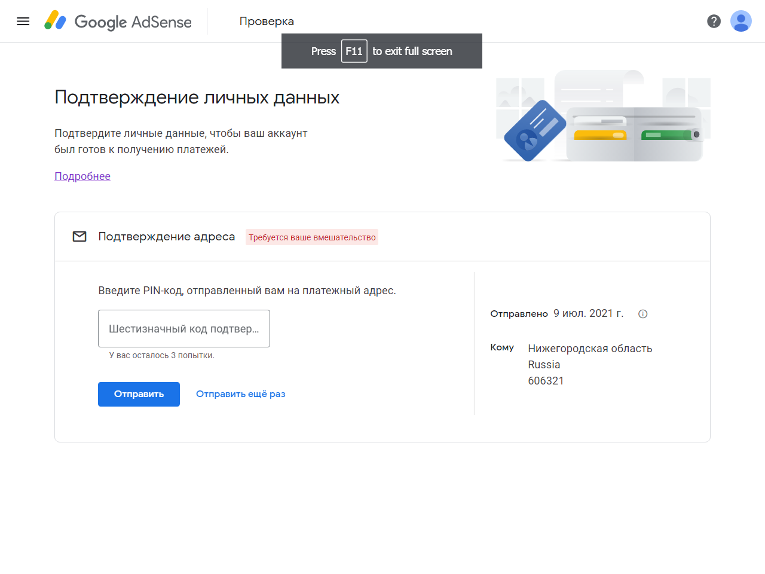This screenshot has height=574, width=765.
Task: Click the Требуется ваше вмешательство status badge
Action: (x=312, y=237)
